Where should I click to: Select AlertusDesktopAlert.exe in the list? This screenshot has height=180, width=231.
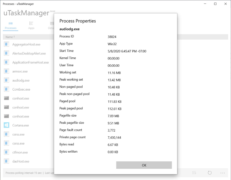pos(29,53)
